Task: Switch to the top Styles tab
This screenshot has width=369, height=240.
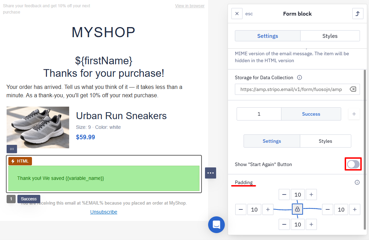Action: (330, 36)
